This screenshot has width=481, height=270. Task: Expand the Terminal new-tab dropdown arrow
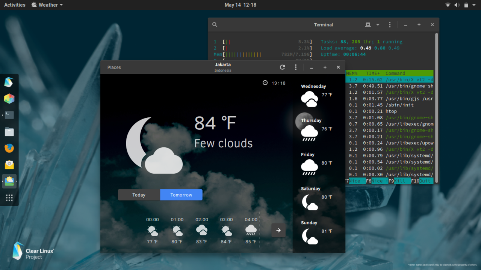point(378,25)
